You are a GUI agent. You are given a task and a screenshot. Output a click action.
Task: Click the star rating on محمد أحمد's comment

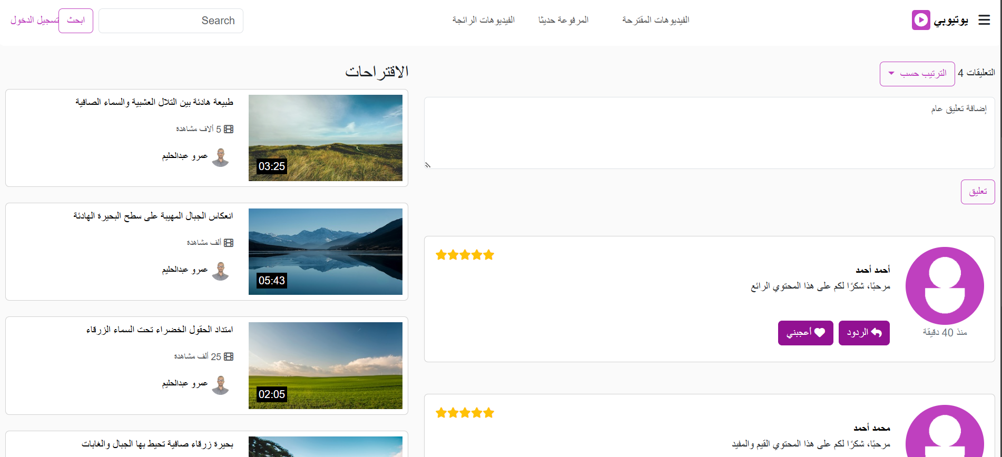[x=465, y=413]
